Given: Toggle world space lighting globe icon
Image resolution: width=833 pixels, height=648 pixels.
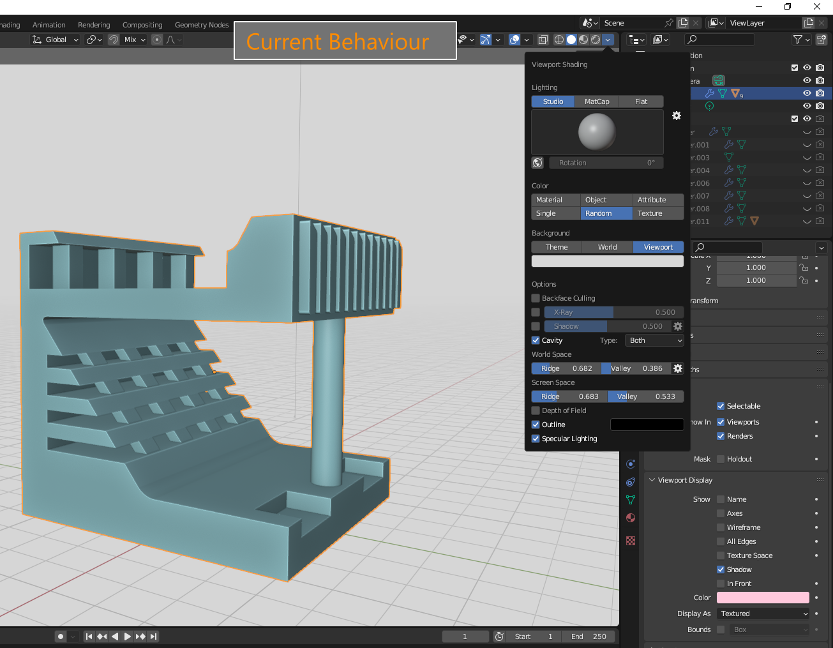Looking at the screenshot, I should tap(537, 163).
